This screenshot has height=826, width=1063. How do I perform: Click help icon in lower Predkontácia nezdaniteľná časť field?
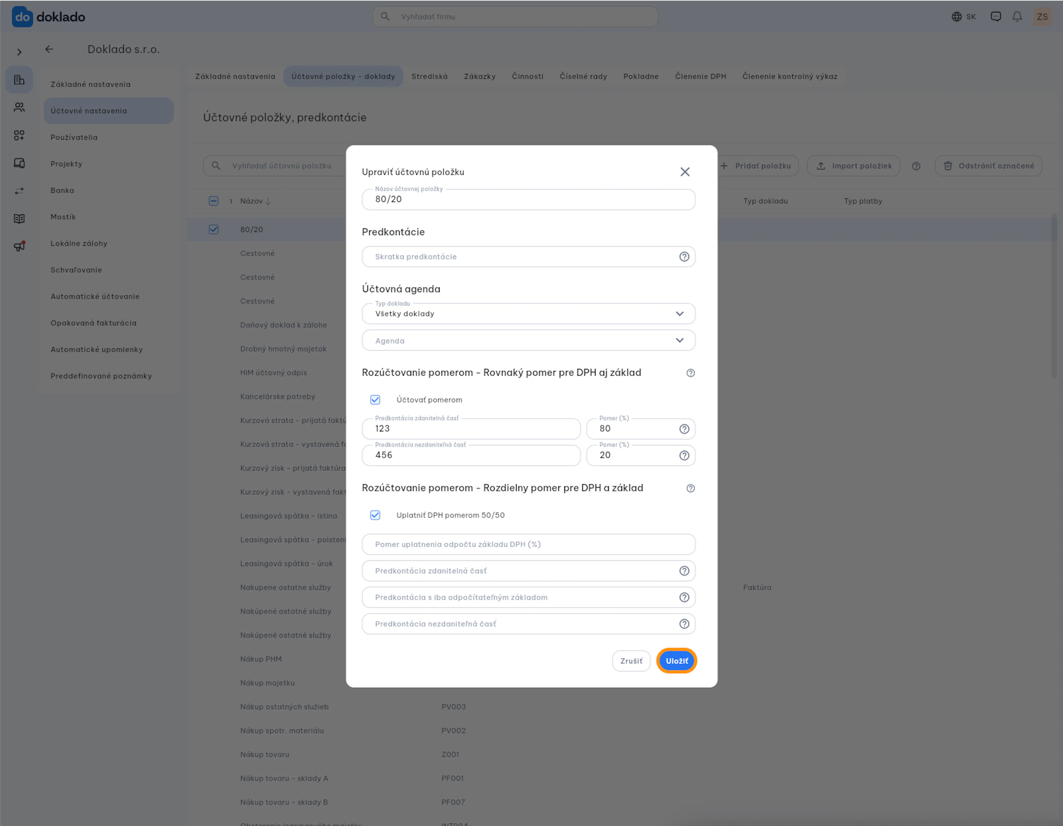684,624
